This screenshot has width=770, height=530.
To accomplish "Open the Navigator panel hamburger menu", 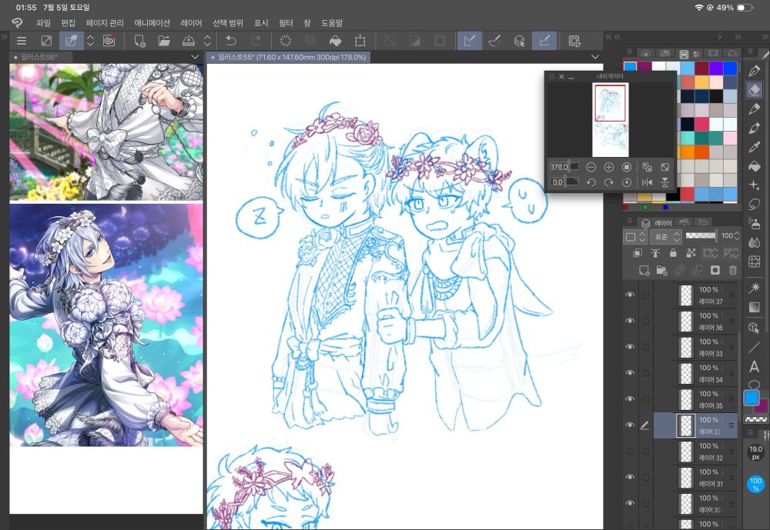I will pos(551,77).
